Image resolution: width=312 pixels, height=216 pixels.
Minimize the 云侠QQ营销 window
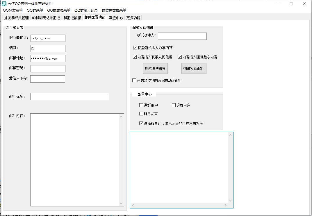pyautogui.click(x=278, y=4)
